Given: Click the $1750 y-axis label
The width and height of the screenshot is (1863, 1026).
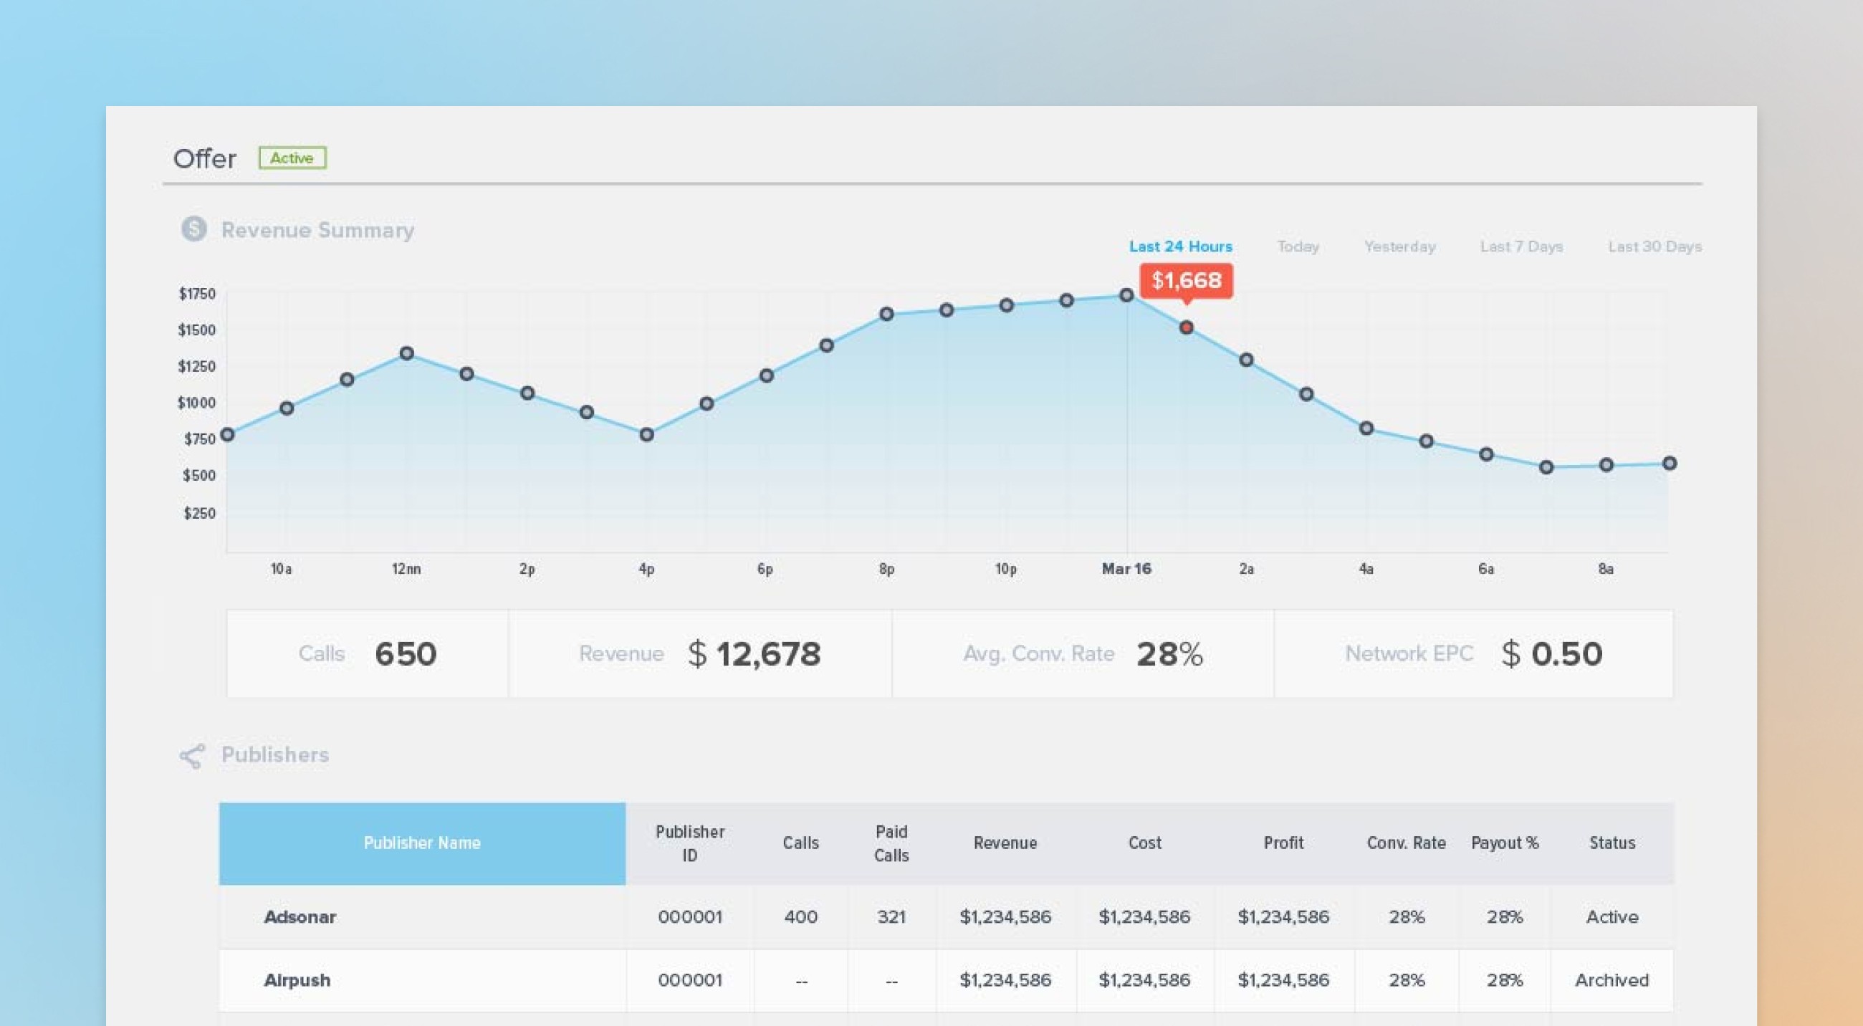Looking at the screenshot, I should [197, 294].
